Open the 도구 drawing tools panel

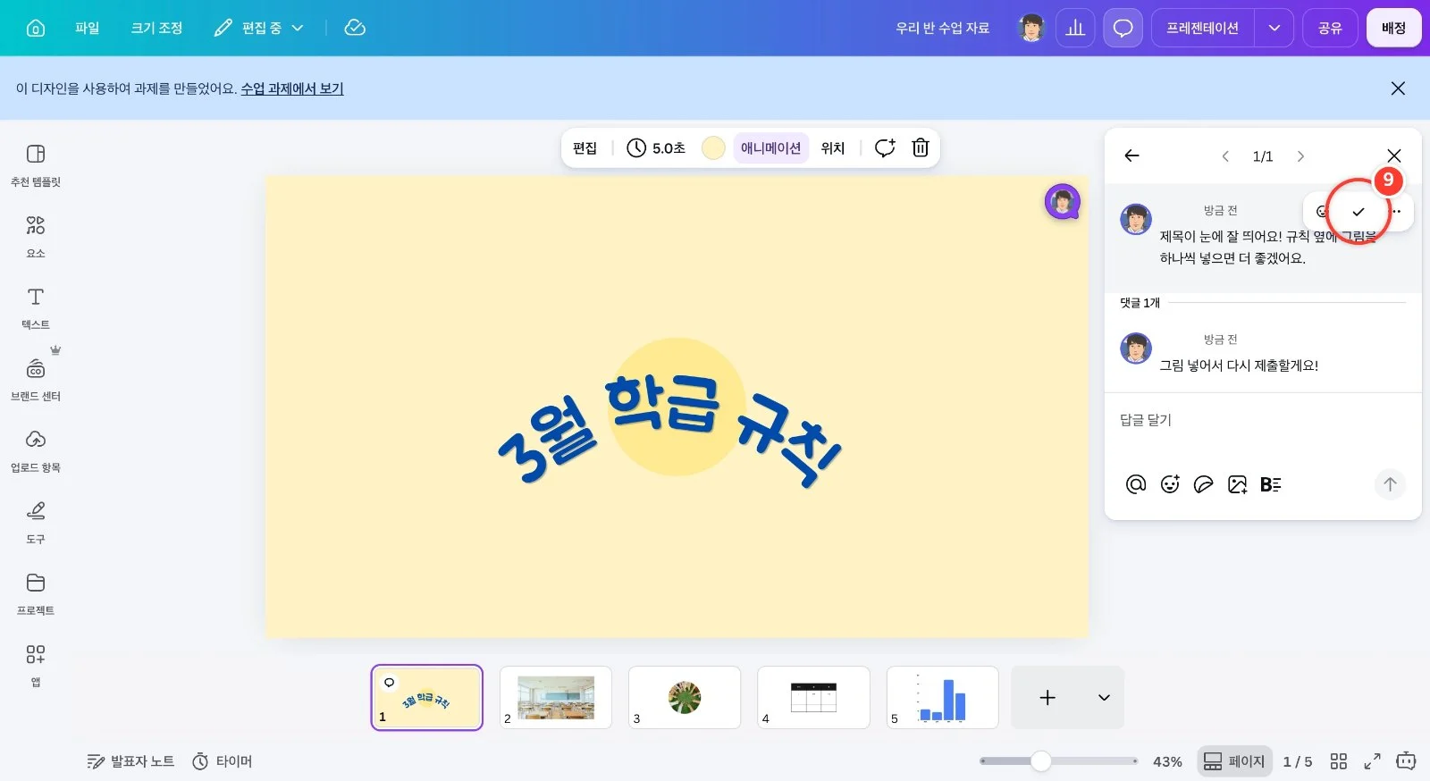(36, 523)
